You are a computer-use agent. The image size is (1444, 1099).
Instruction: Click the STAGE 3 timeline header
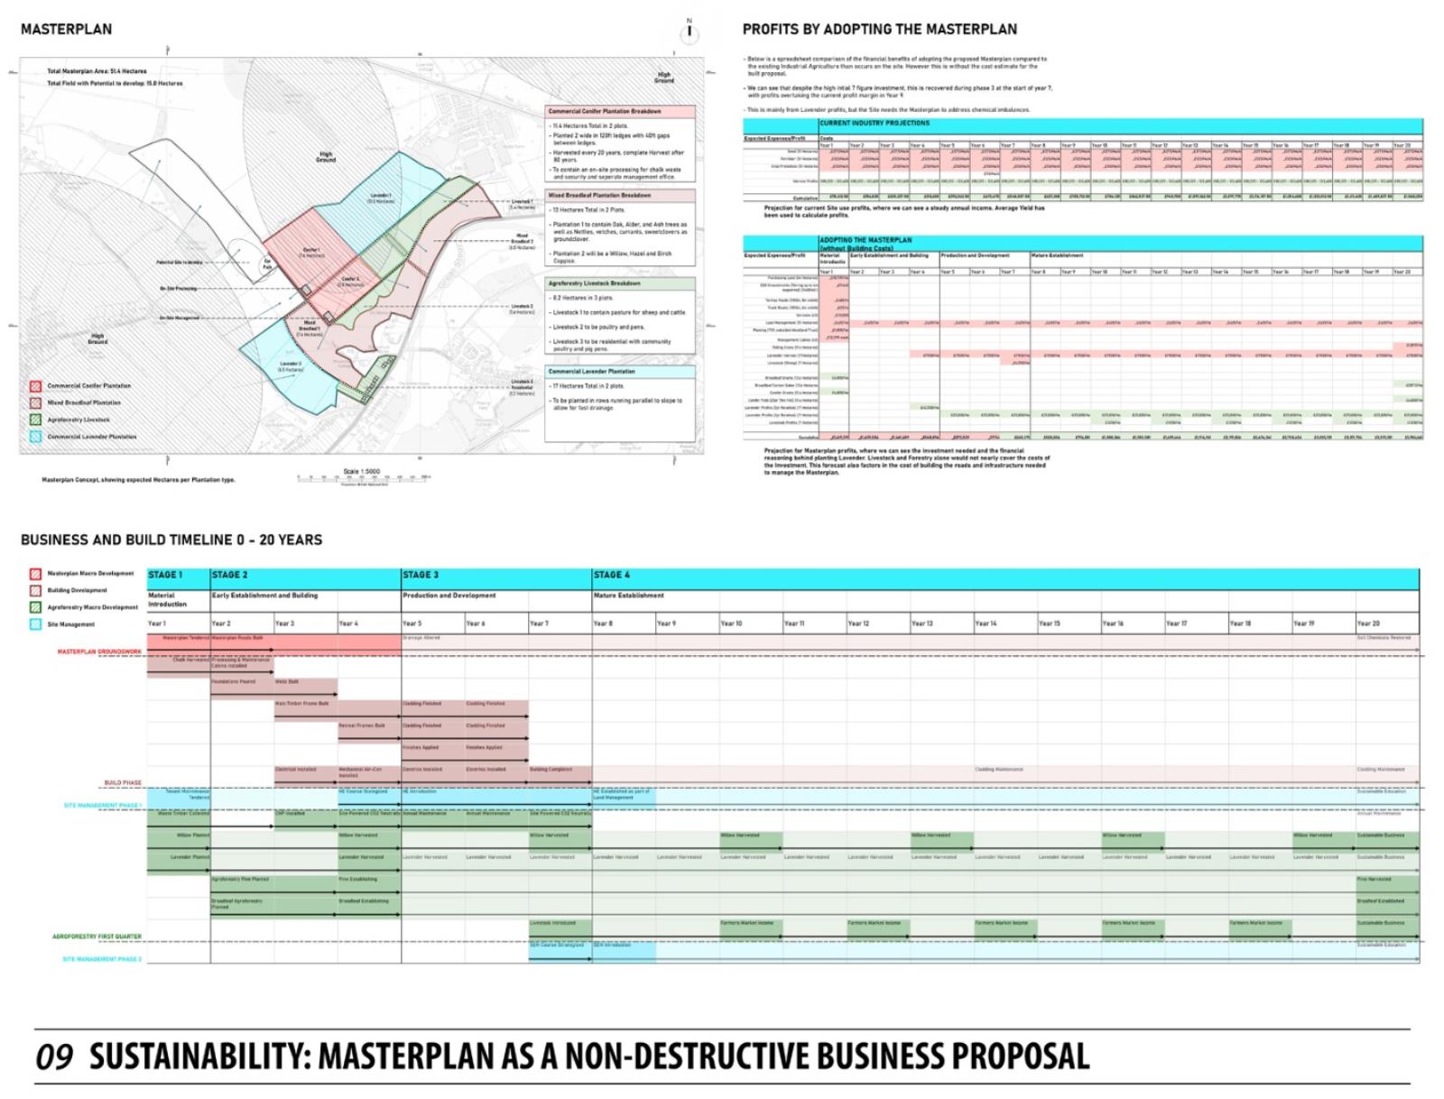coord(496,579)
